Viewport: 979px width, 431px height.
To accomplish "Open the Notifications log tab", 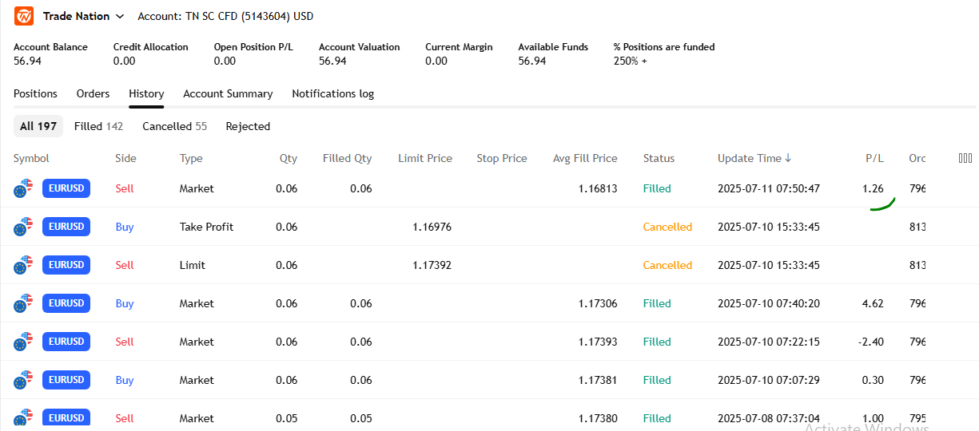I will (332, 93).
